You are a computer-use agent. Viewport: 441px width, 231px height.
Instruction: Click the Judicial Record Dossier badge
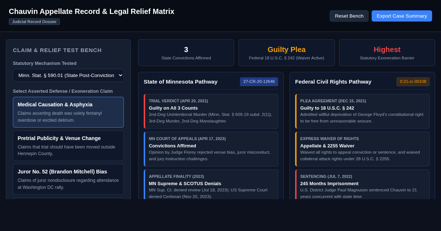click(x=34, y=22)
